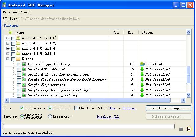The height and width of the screenshot is (137, 196).
Task: Click the Status column header
Action: click(x=163, y=32)
